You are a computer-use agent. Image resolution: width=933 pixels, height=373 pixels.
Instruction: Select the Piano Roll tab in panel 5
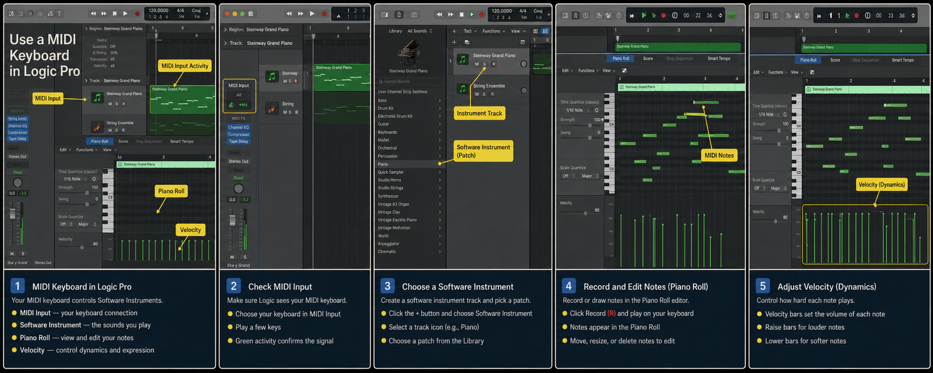coord(808,60)
